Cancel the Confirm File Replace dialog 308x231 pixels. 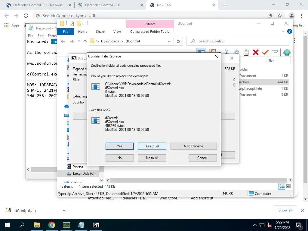202,158
